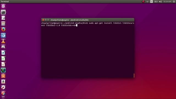This screenshot has height=99, width=176.
Task: Launch VLC media player cone icon
Action: pyautogui.click(x=3, y=41)
